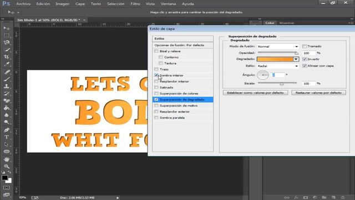Select the Quick Selection tool
This screenshot has height=200, width=355.
pyautogui.click(x=6, y=49)
